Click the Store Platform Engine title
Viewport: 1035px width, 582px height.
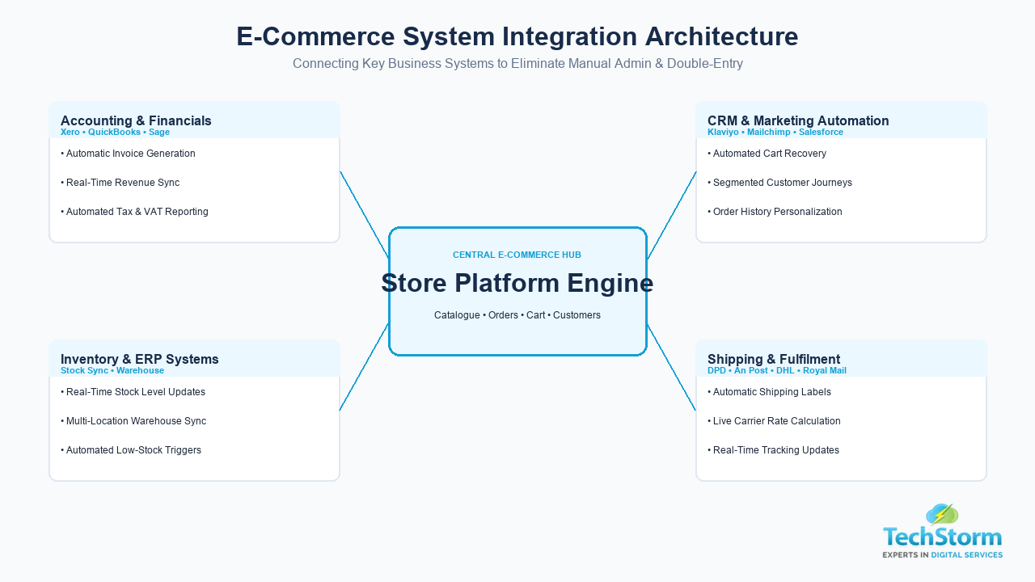517,283
